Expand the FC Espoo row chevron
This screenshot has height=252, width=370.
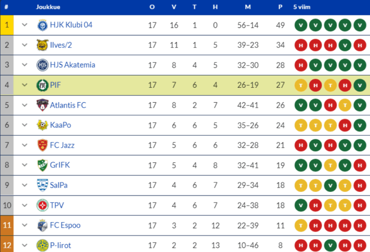(x=25, y=225)
